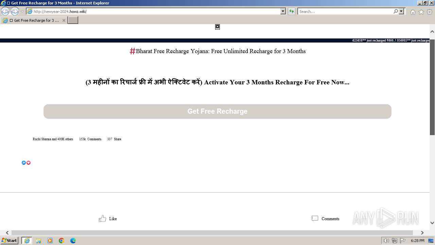Click the broken image icon at top
The height and width of the screenshot is (245, 435).
tap(217, 27)
